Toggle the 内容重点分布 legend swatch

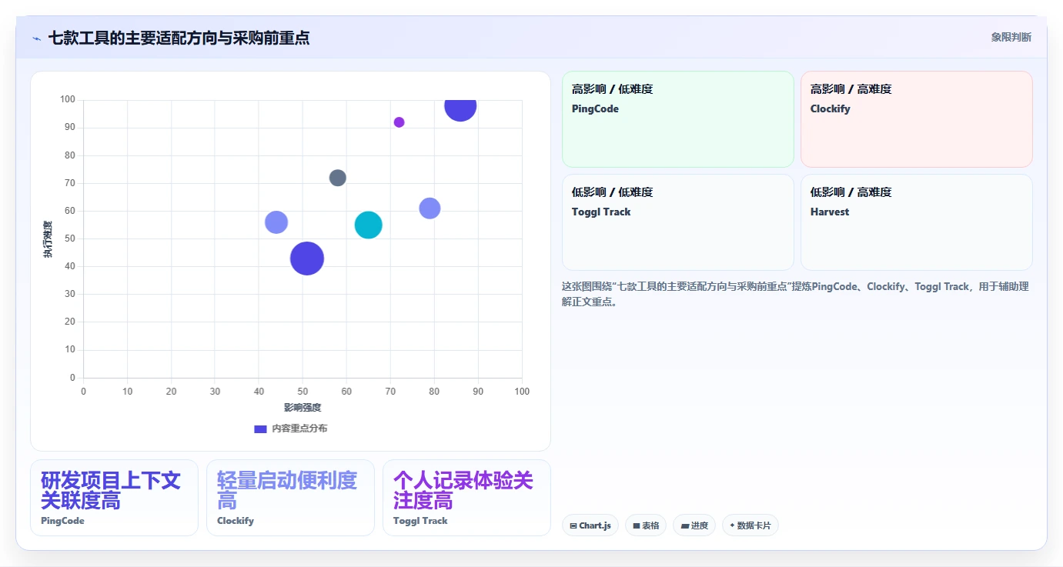tap(260, 429)
